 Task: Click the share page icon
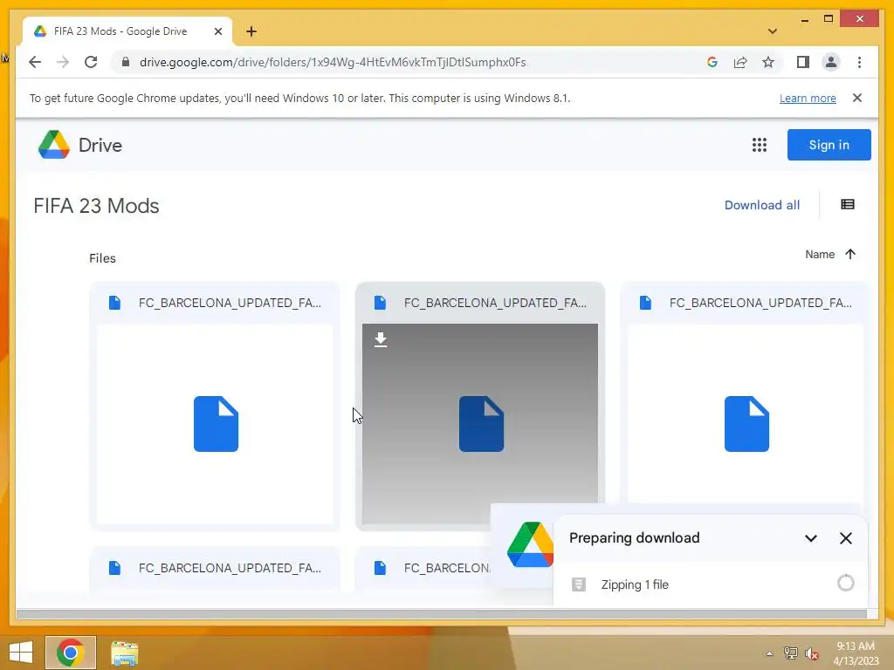(740, 62)
